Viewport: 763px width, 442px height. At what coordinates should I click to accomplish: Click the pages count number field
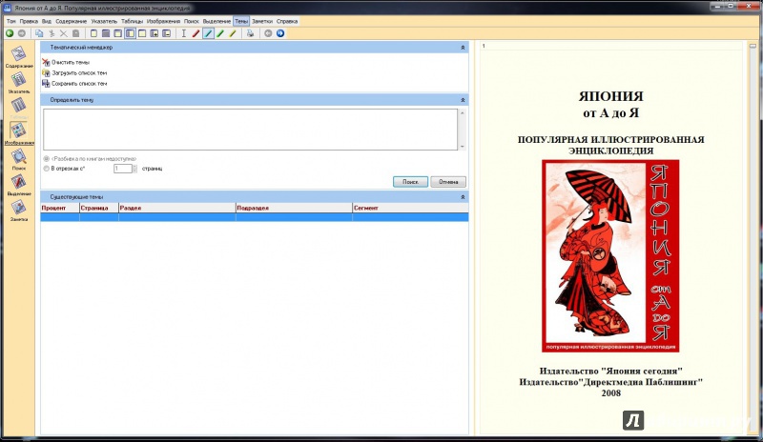point(123,169)
